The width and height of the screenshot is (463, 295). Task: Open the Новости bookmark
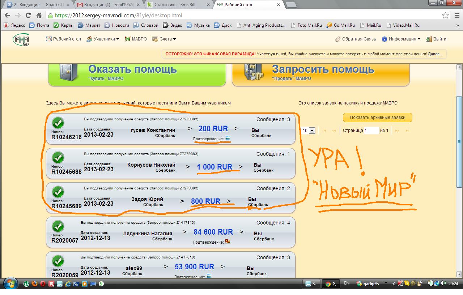click(117, 25)
